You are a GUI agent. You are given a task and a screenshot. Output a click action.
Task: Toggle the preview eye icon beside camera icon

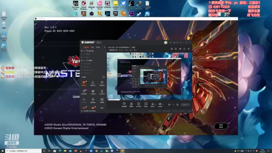pyautogui.click(x=173, y=105)
